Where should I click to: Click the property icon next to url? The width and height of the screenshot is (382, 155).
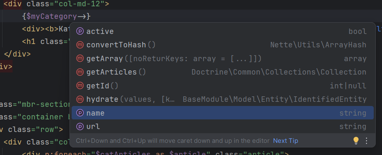point(80,126)
